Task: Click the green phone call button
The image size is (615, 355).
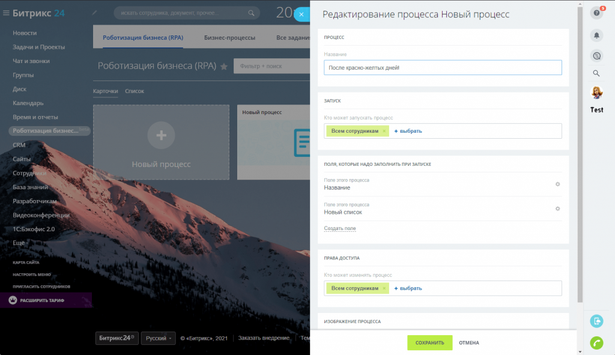Action: coord(596,342)
